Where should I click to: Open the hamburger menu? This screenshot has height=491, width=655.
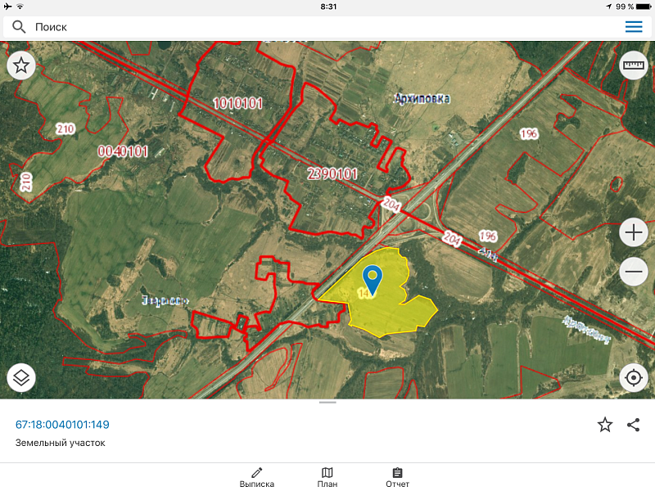tap(634, 27)
